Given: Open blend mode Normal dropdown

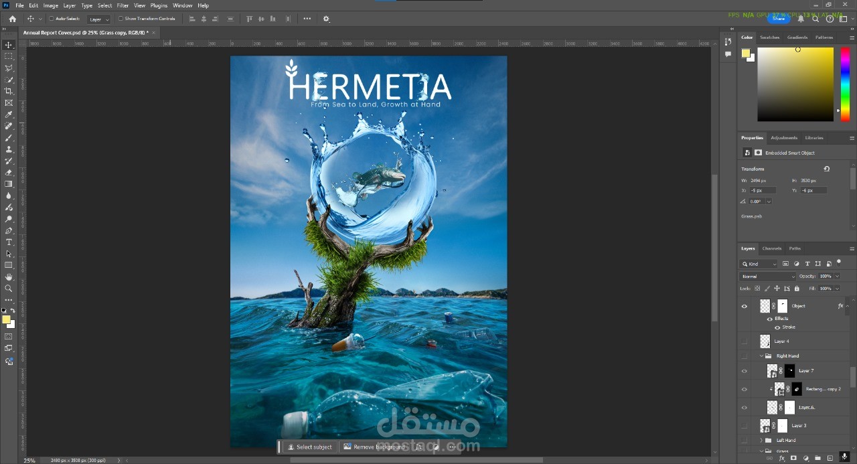Looking at the screenshot, I should tap(767, 277).
